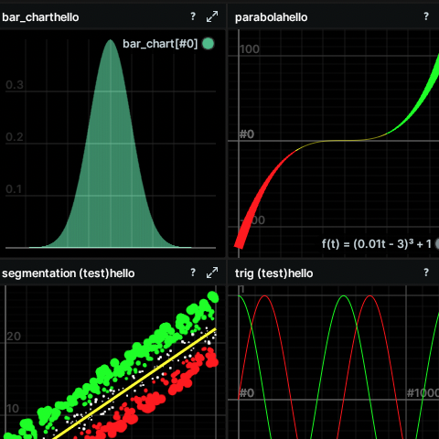Select the parabolahello tab title

coord(271,17)
